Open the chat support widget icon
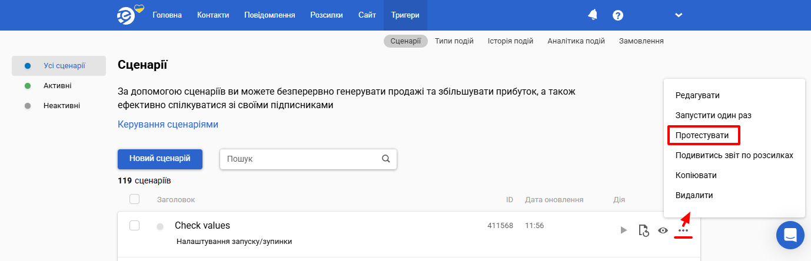Screen dimensions: 811x261 [x=790, y=235]
